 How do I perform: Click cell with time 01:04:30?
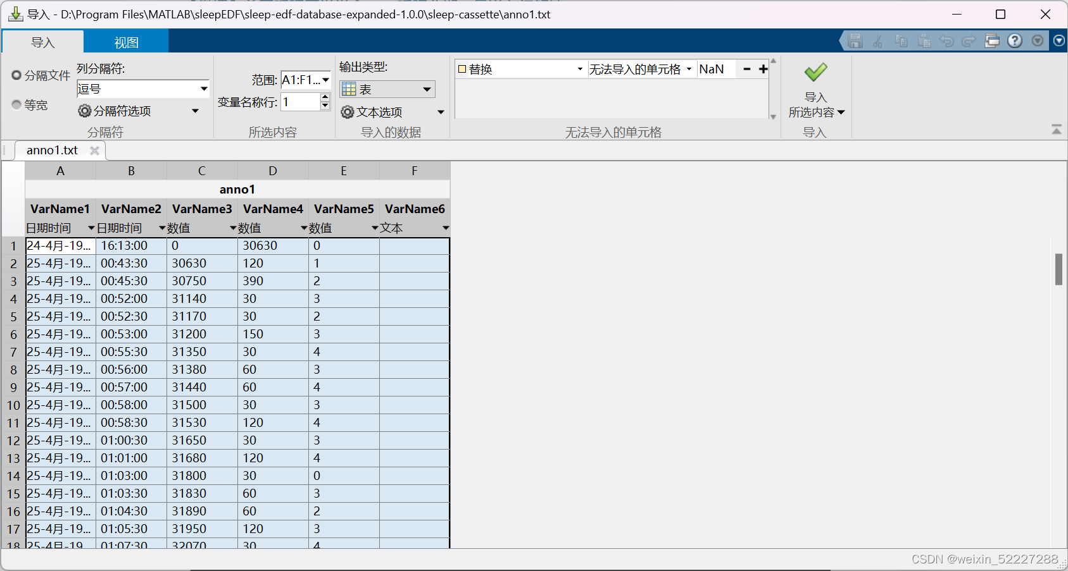tap(131, 511)
